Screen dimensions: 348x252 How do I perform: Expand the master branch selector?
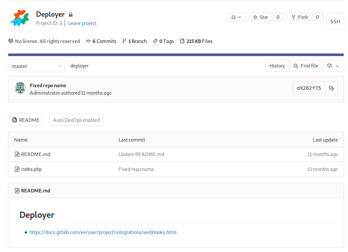tap(36, 66)
